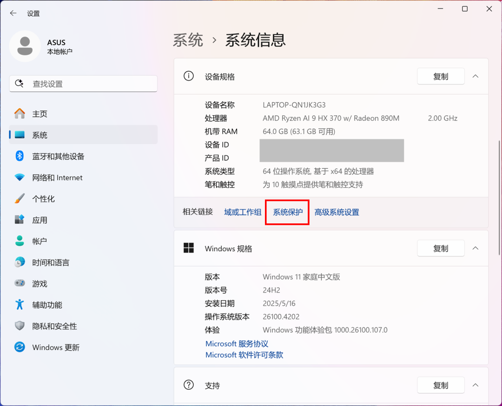Go to 帐户 settings in the sidebar
This screenshot has width=502, height=406.
point(40,241)
